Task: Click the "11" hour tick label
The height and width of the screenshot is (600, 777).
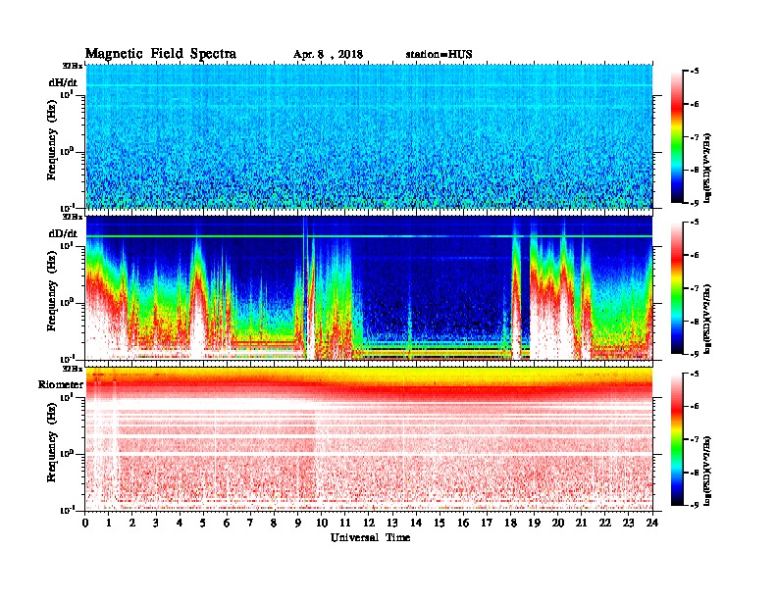Action: [x=345, y=523]
